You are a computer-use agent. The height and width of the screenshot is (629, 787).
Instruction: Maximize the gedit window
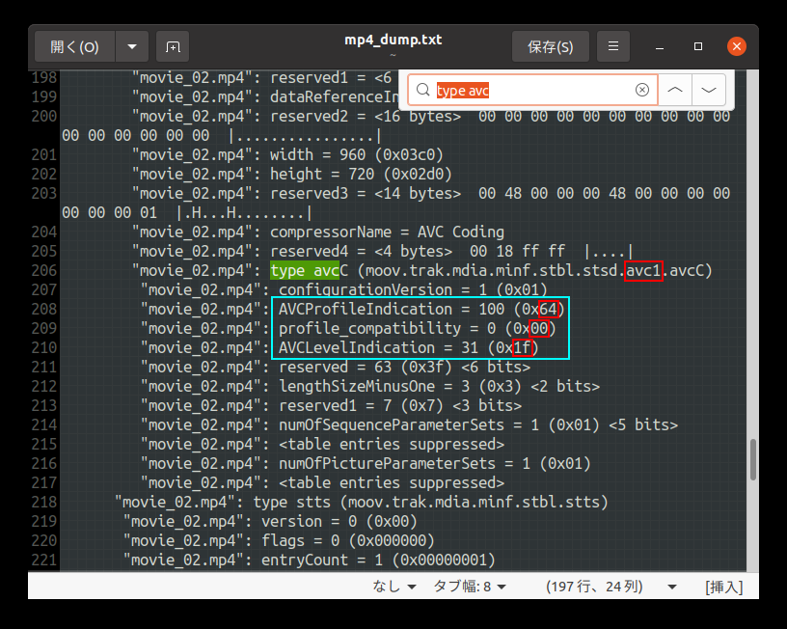click(x=698, y=46)
